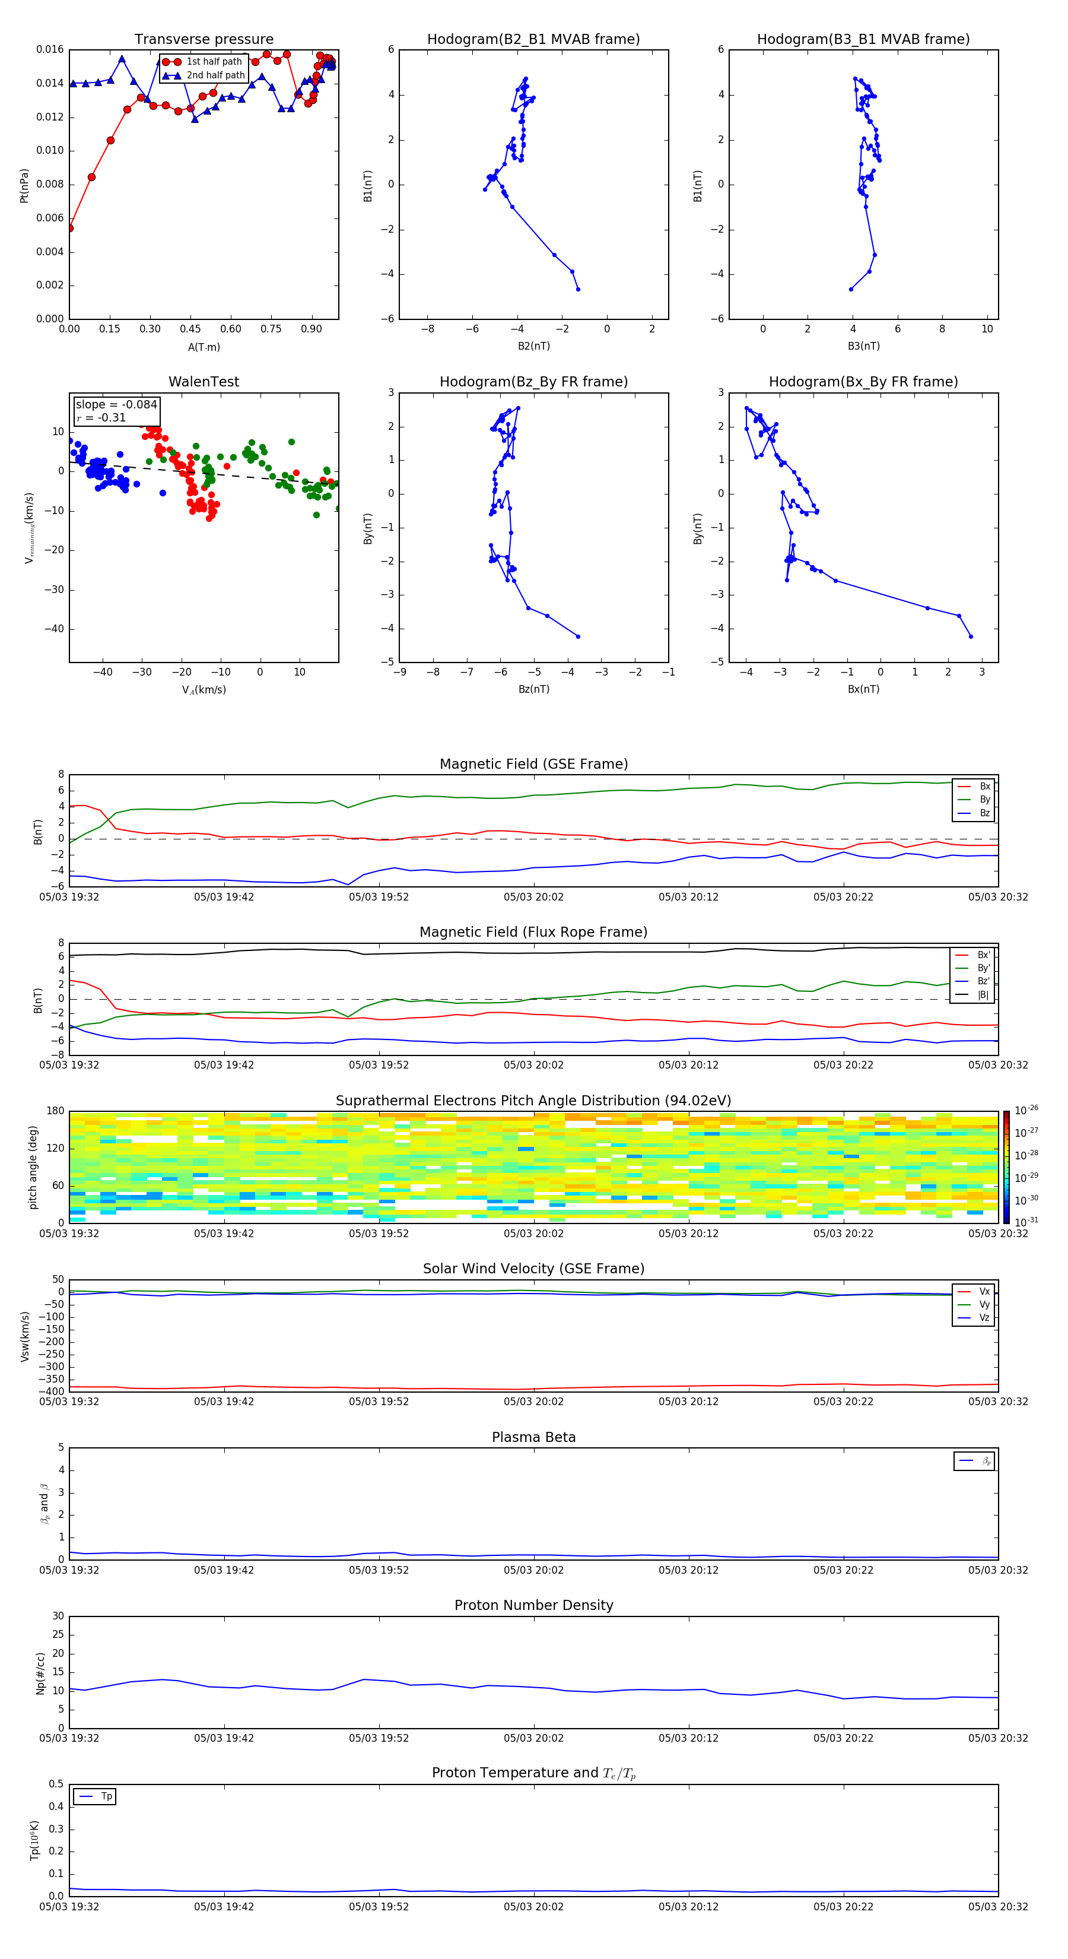Select the "By" entry in GSE legend

coord(974,800)
